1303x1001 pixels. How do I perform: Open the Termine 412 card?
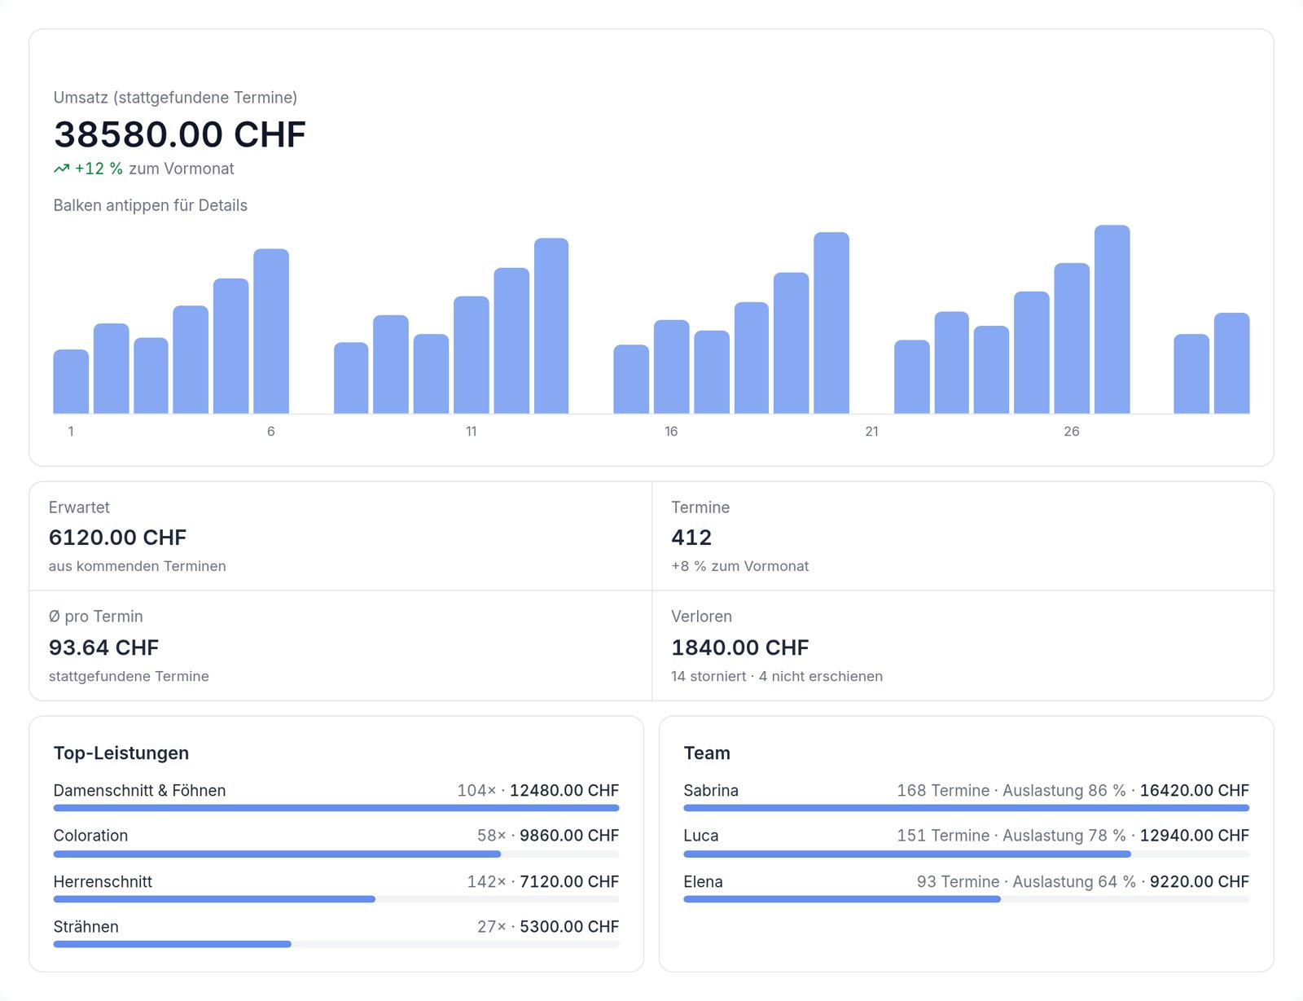(x=963, y=536)
